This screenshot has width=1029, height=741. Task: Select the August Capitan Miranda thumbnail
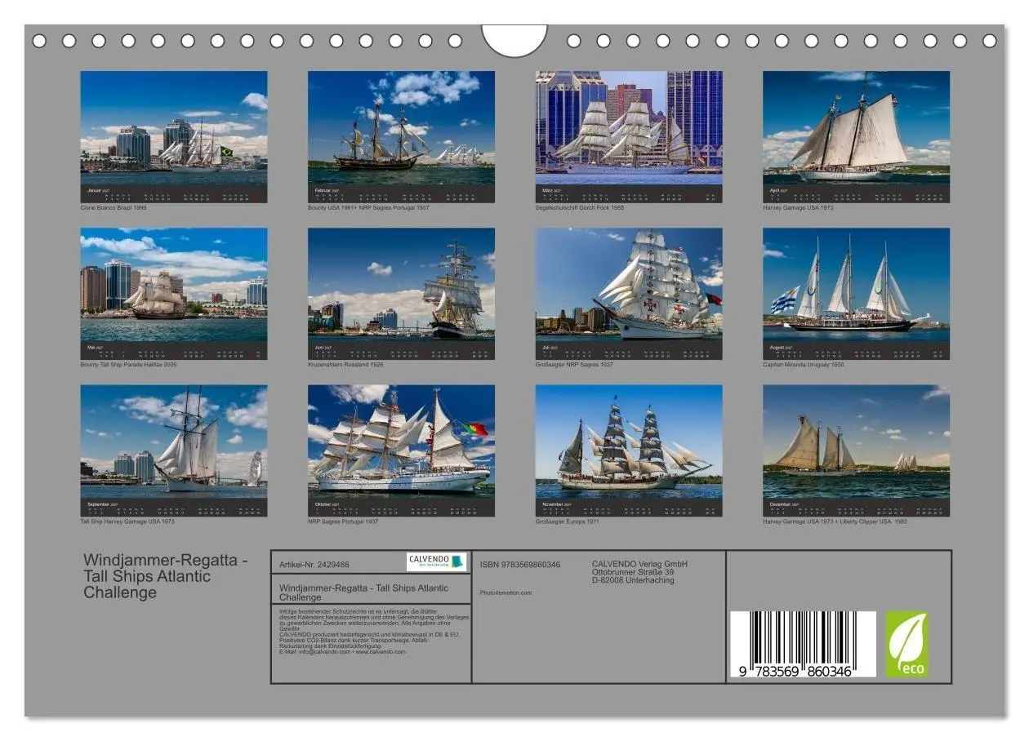coord(857,294)
